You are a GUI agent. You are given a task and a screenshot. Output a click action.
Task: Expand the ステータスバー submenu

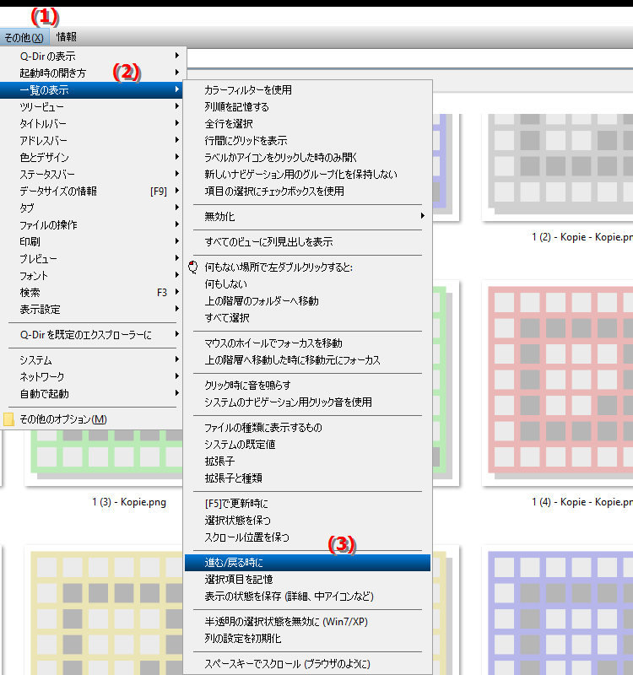(x=92, y=174)
